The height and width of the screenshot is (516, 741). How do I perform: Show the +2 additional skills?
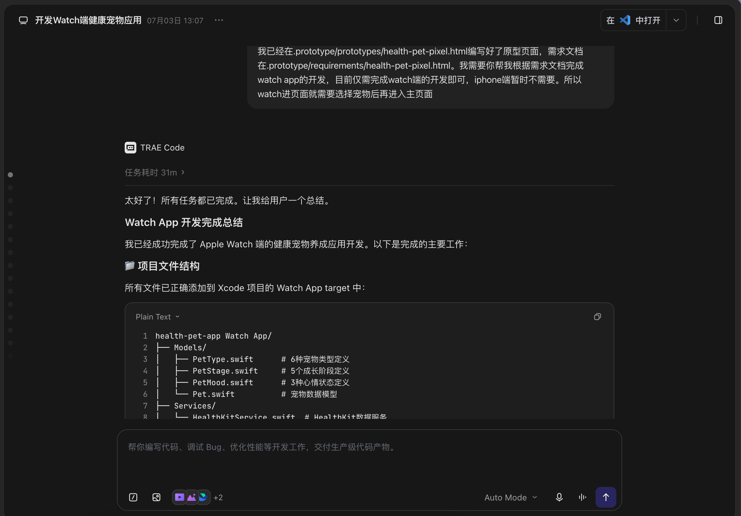pos(218,498)
